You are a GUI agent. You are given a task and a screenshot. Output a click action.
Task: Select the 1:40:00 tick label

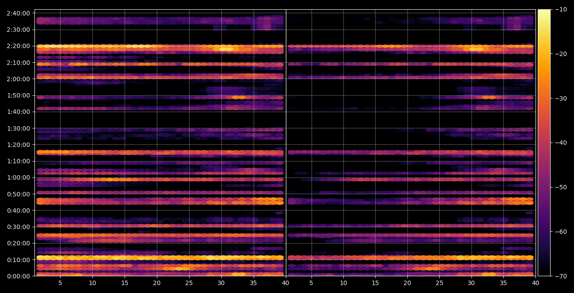click(x=18, y=112)
